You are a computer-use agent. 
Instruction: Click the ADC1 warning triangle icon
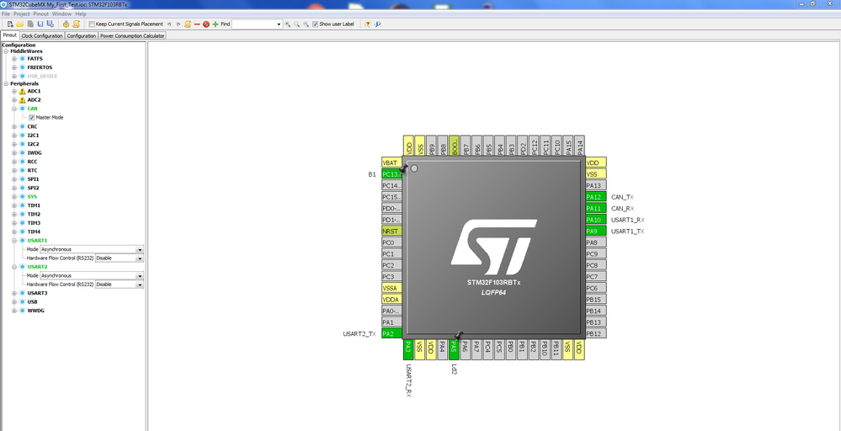pos(22,91)
